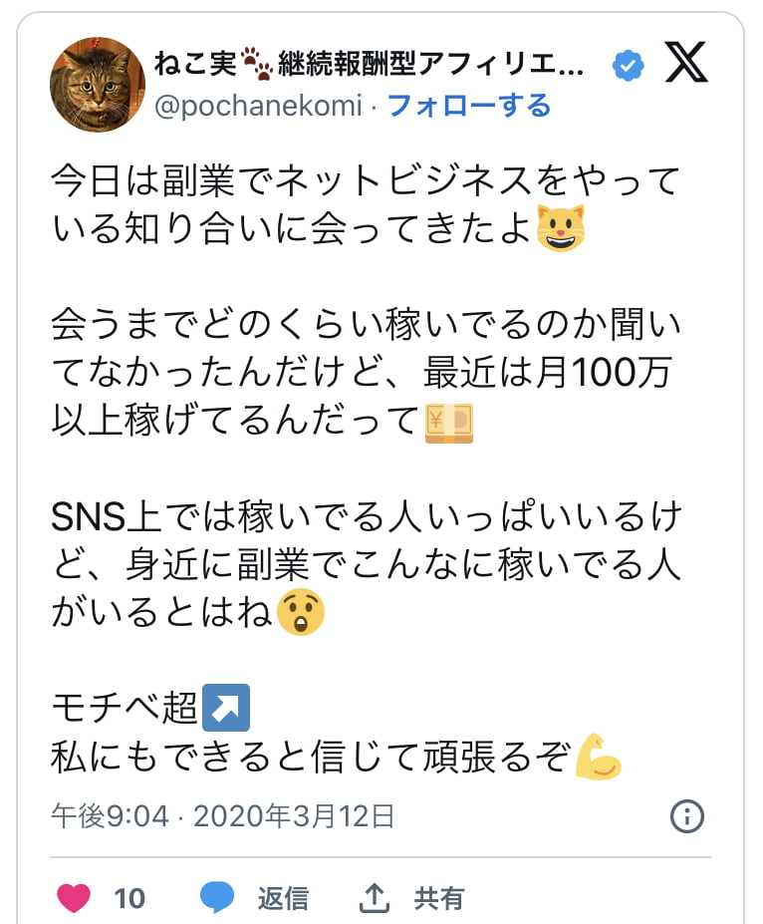The width and height of the screenshot is (763, 924).
Task: Click the X logo in the header
Action: click(686, 65)
